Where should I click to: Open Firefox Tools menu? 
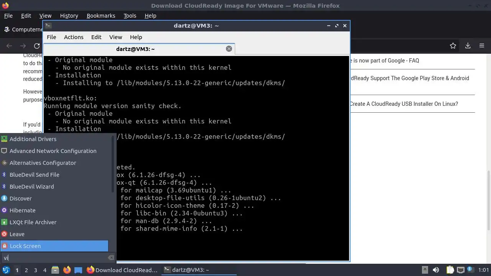pos(130,16)
